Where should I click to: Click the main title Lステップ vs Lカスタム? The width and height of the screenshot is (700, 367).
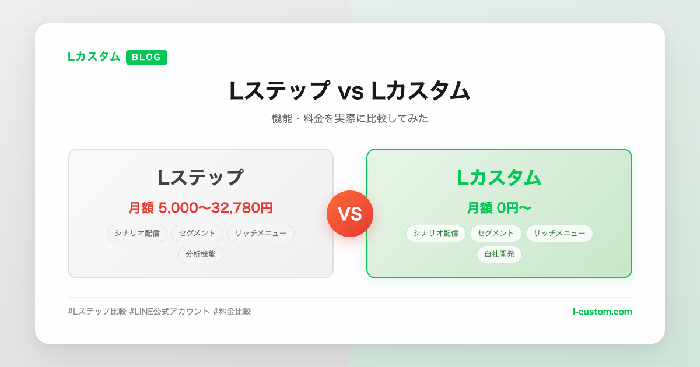(x=349, y=91)
